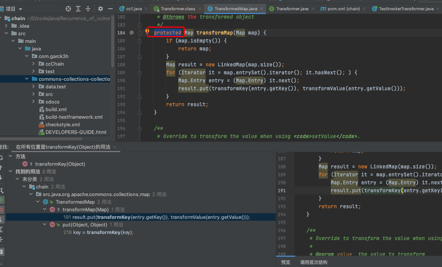Viewport: 442px width, 267px height.
Task: Close the TransformedMap.java editor tab
Action: pyautogui.click(x=261, y=9)
